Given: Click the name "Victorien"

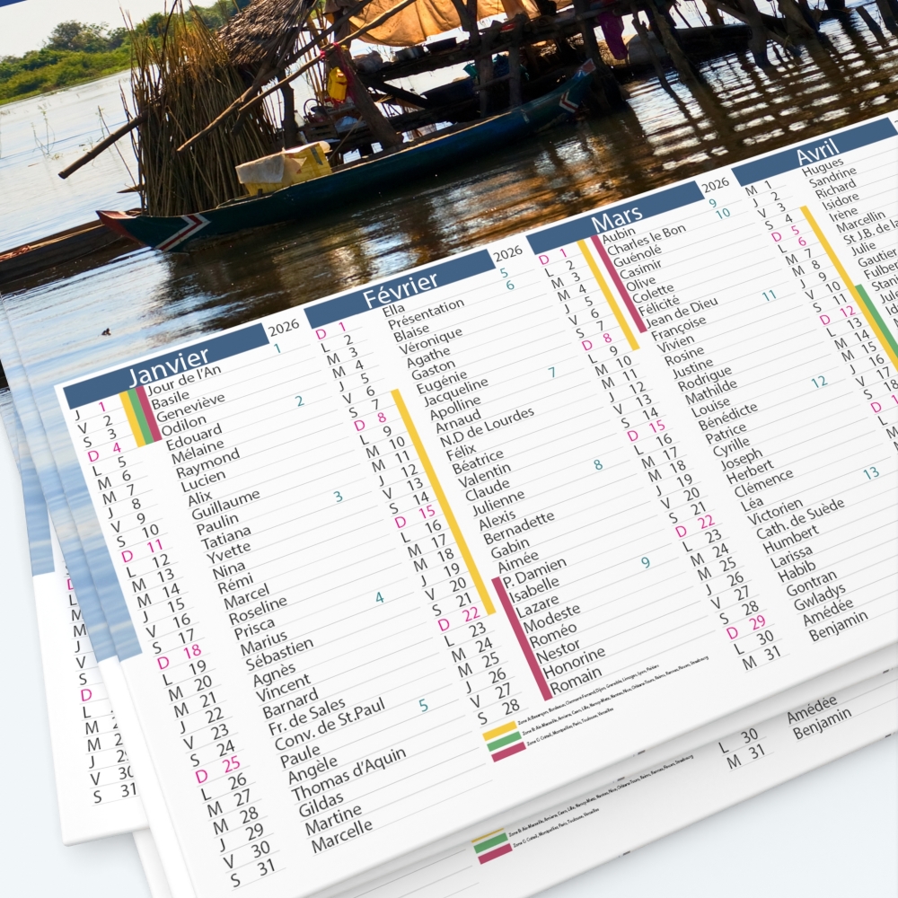Looking at the screenshot, I should click(775, 512).
